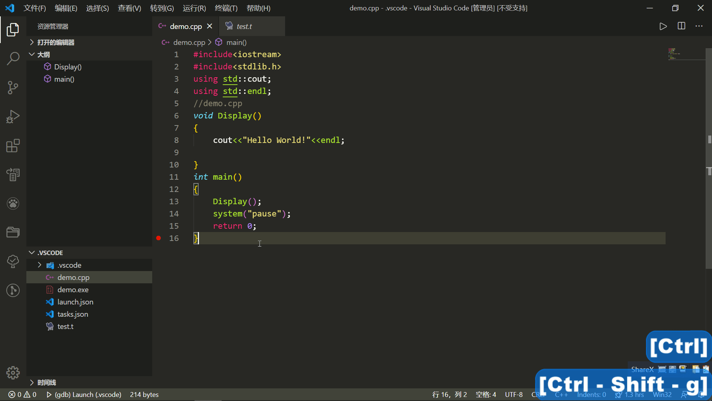The image size is (712, 401).
Task: Open test.t in file tree
Action: 89,326
